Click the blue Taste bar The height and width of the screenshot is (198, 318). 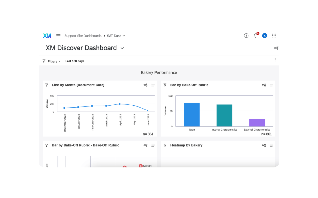tap(192, 114)
